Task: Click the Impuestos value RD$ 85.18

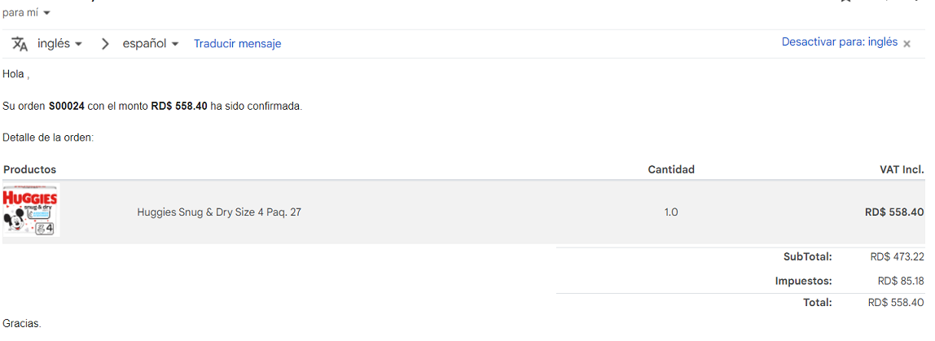Action: pyautogui.click(x=901, y=281)
